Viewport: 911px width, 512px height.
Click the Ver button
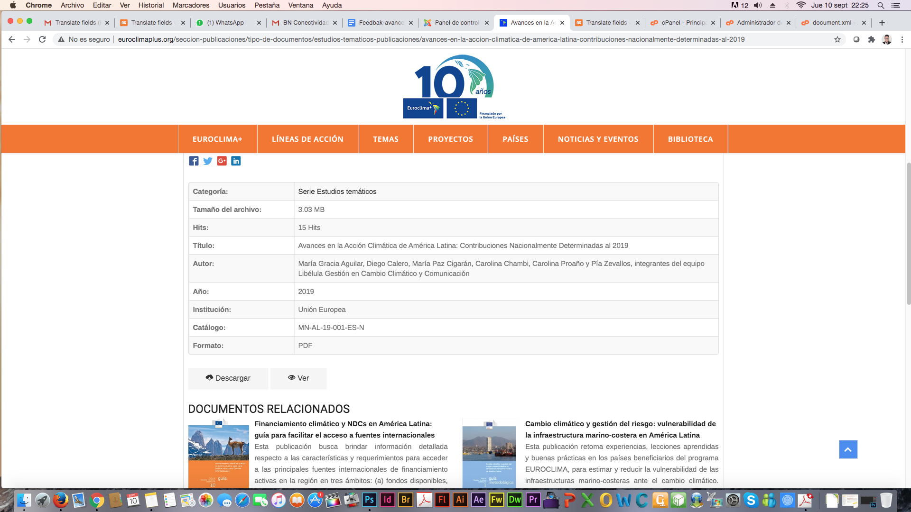(x=298, y=378)
